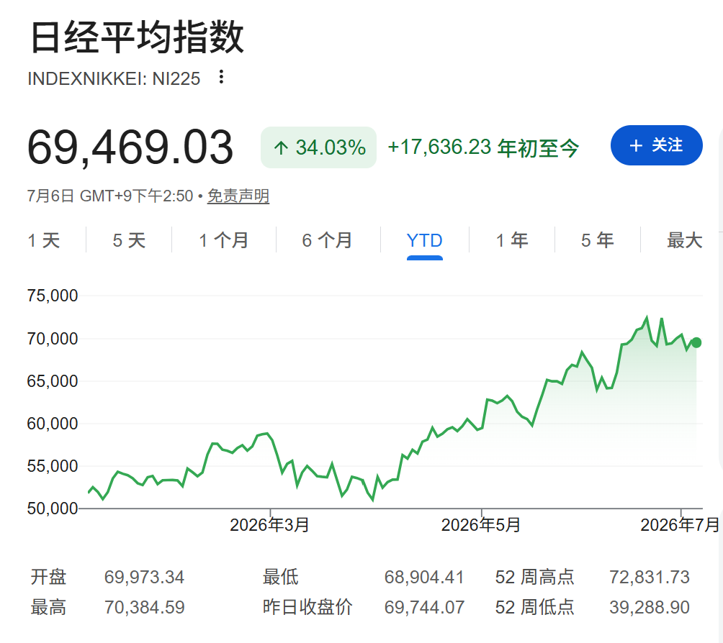Screen dimensions: 723x643
Task: Click the 7月6日 GMT+9 timestamp text
Action: [x=109, y=196]
